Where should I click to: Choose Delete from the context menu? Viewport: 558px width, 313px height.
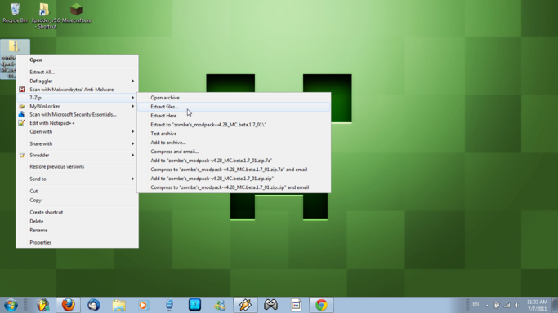point(78,221)
